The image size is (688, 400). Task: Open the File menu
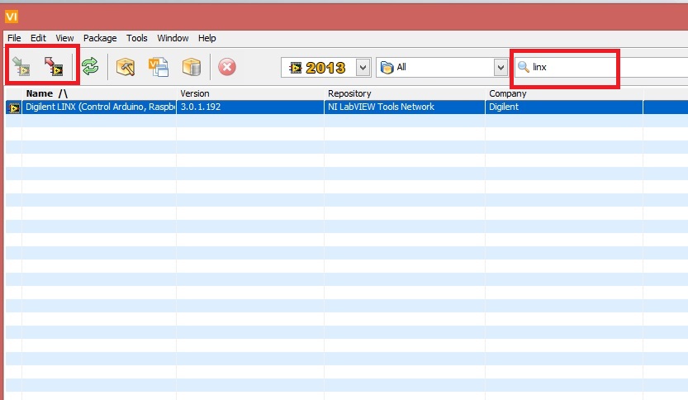[14, 38]
